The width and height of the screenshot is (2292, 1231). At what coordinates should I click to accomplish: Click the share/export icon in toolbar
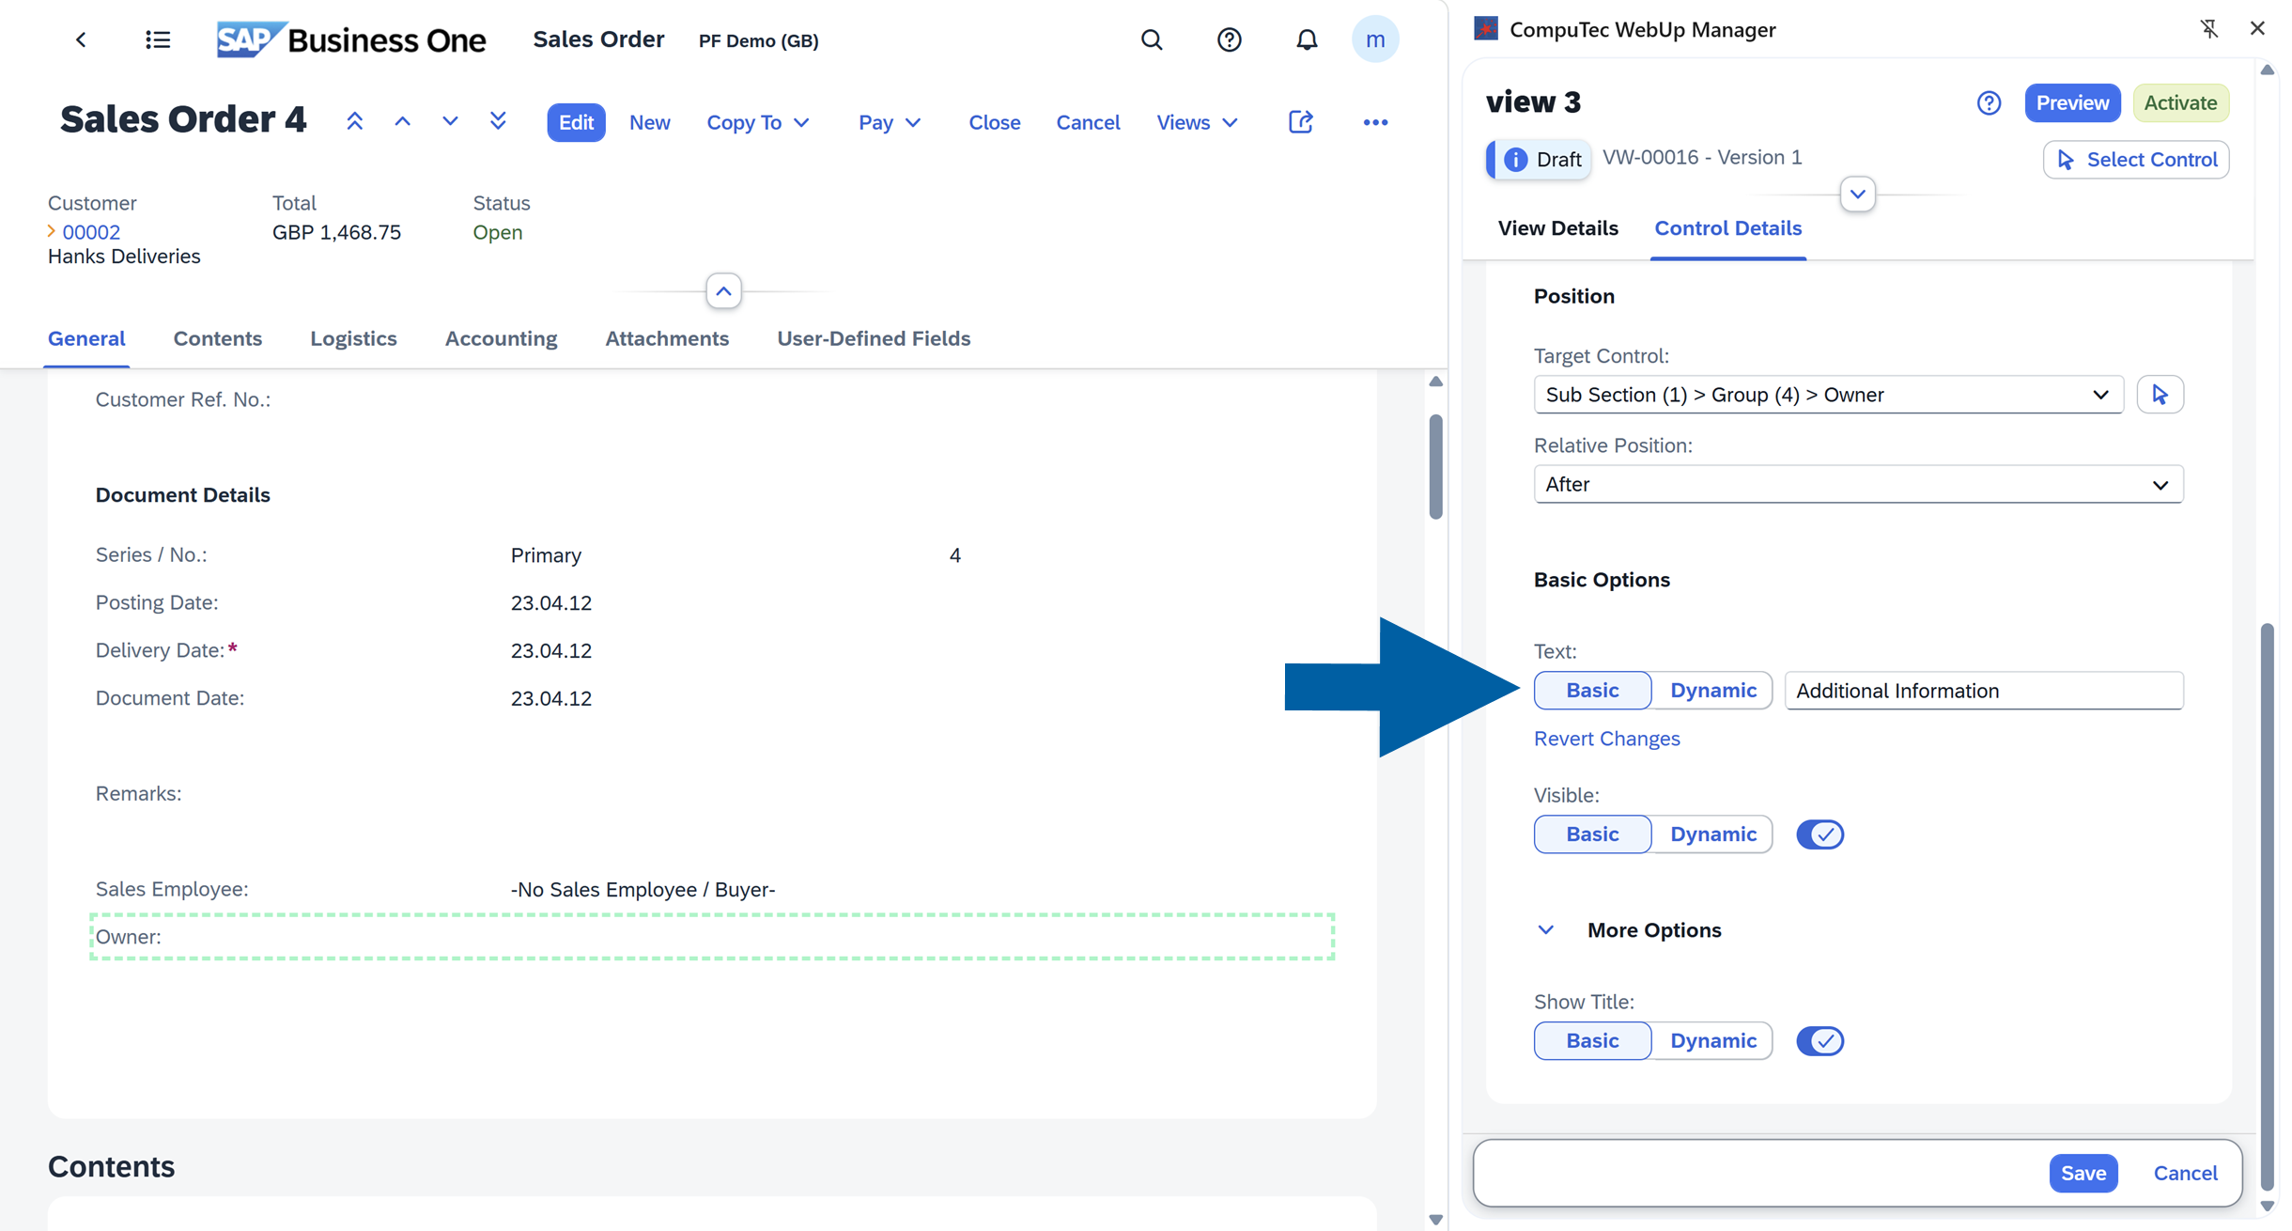tap(1300, 121)
